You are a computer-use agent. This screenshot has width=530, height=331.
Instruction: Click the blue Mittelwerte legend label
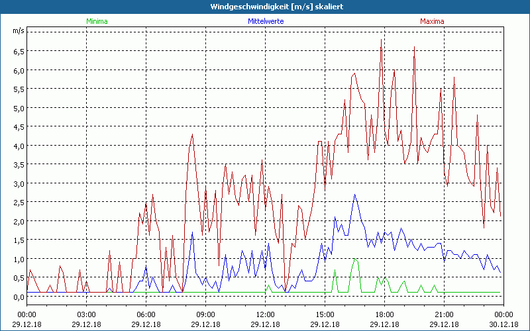pyautogui.click(x=265, y=21)
